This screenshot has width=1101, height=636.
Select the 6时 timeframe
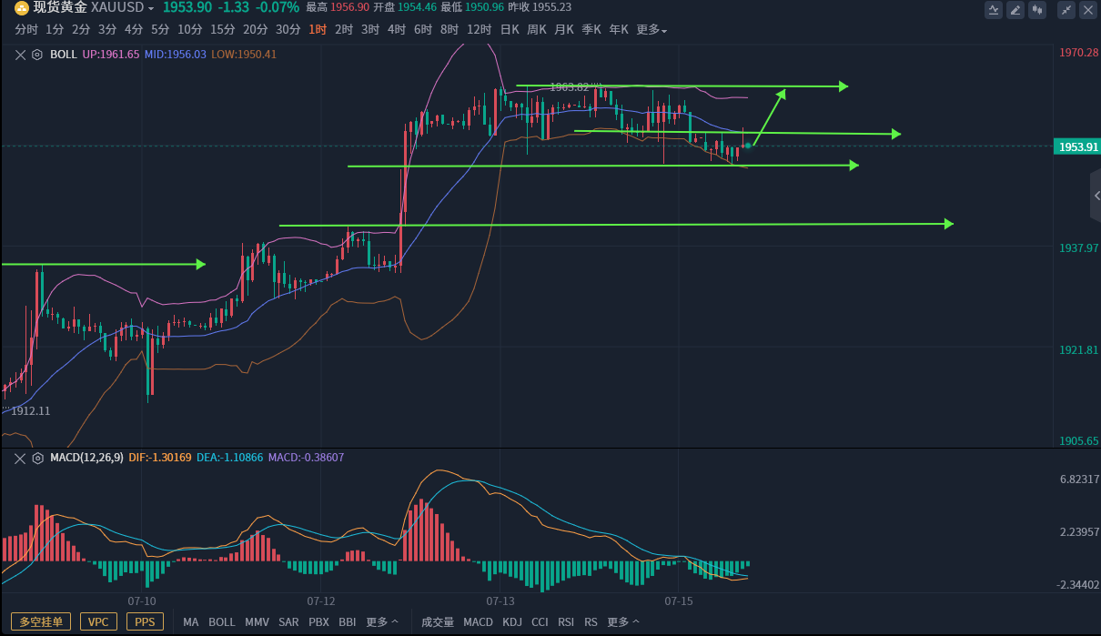tap(423, 29)
